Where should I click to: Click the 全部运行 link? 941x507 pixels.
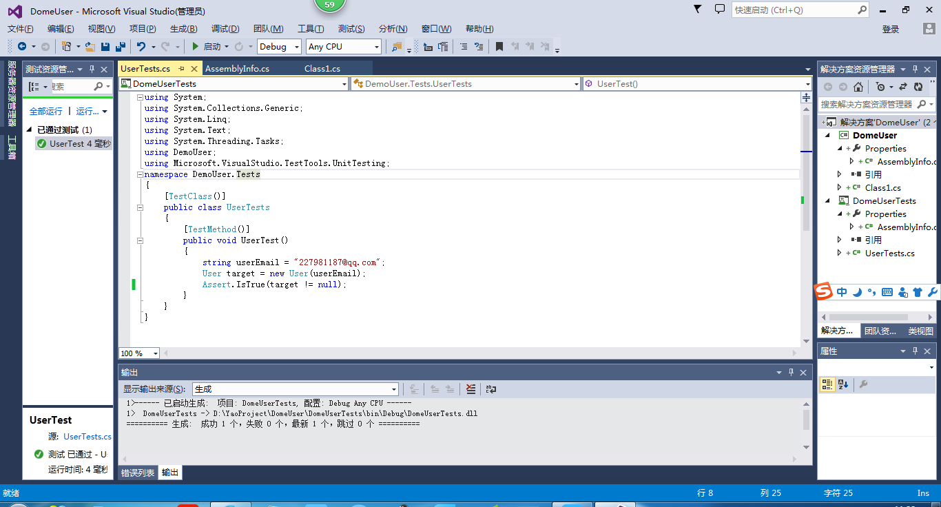46,112
